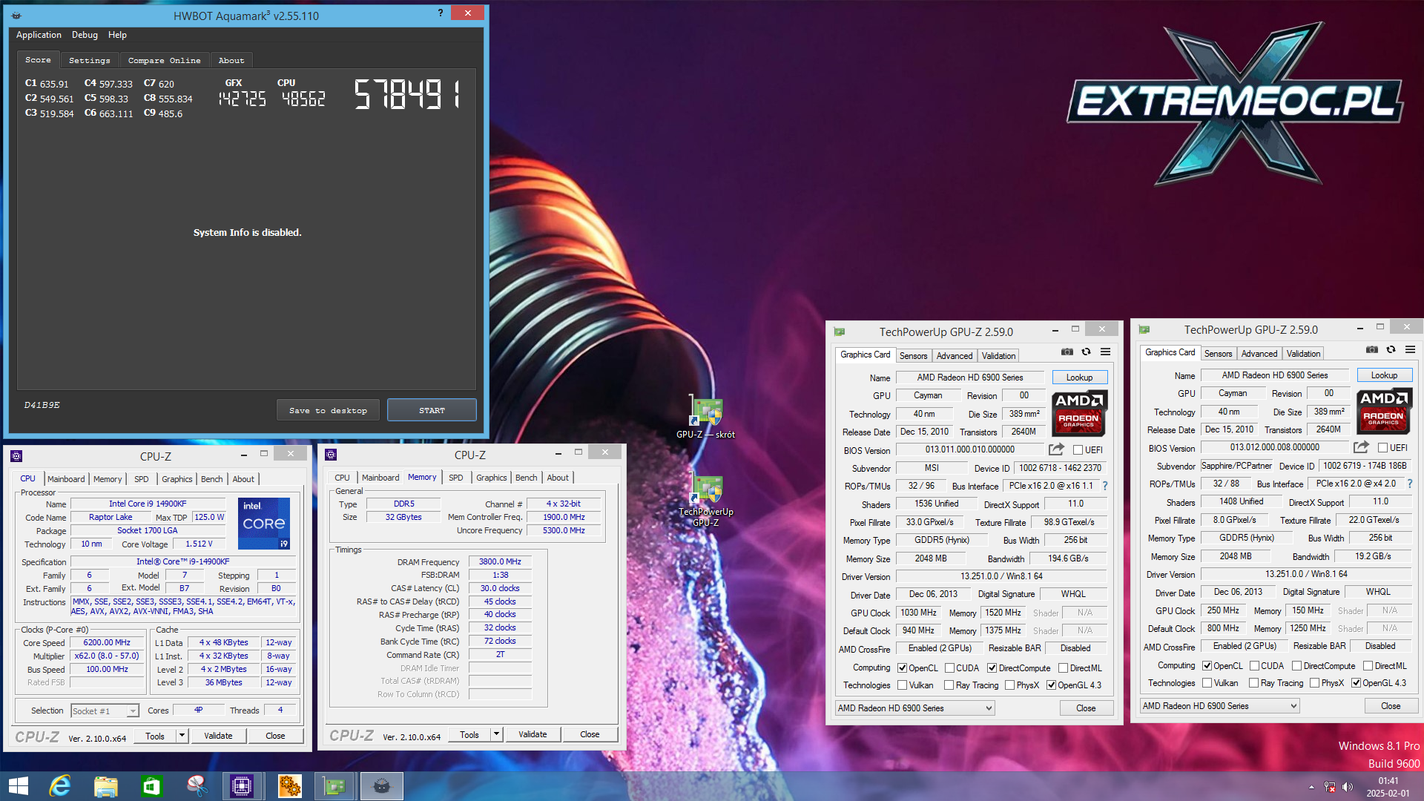Toggle Ray Tracing checkbox in right GPU-Z
Screen dimensions: 1424x801
click(1253, 683)
